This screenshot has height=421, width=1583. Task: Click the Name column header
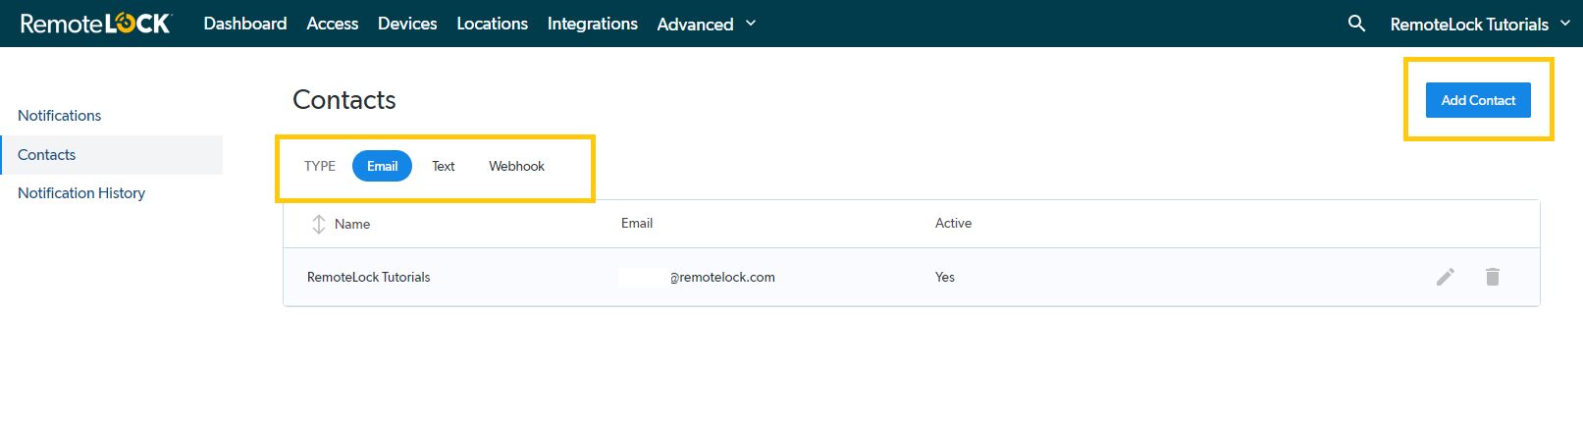tap(352, 224)
